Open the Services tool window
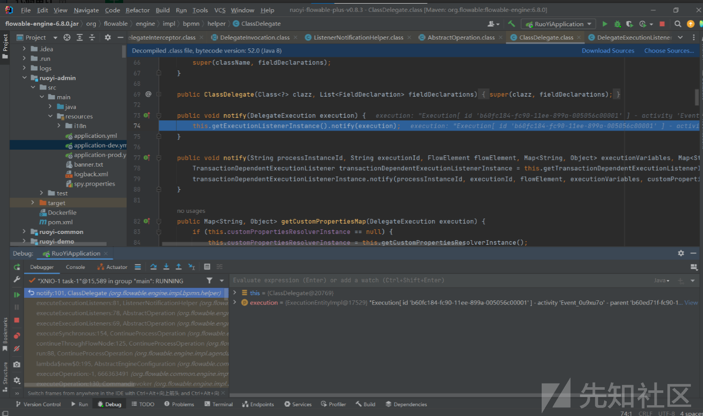Image resolution: width=703 pixels, height=416 pixels. pos(297,404)
